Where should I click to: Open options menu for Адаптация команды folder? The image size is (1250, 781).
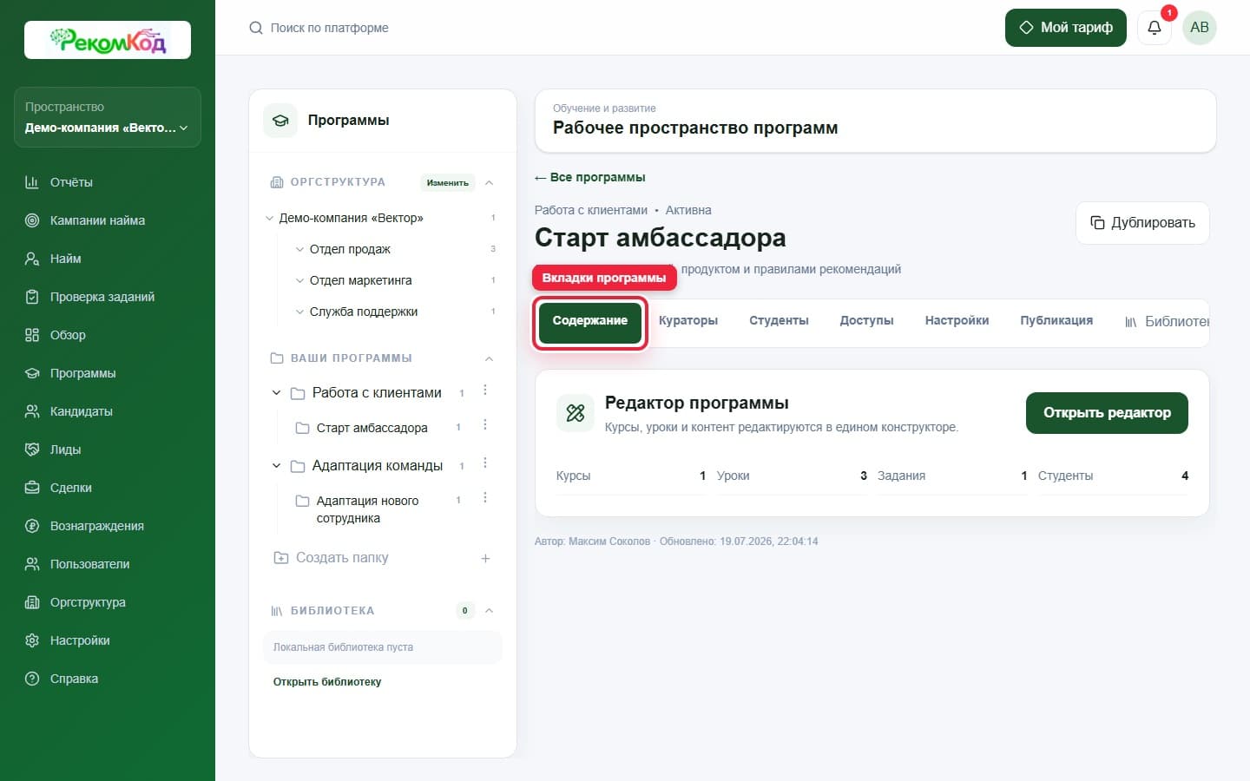[485, 463]
